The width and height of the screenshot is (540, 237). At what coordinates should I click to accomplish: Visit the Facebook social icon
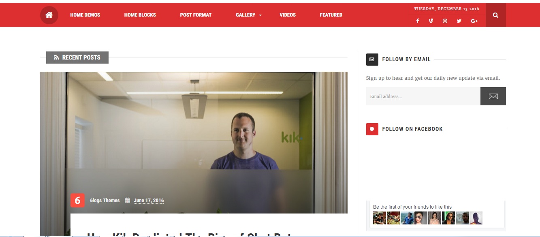418,21
